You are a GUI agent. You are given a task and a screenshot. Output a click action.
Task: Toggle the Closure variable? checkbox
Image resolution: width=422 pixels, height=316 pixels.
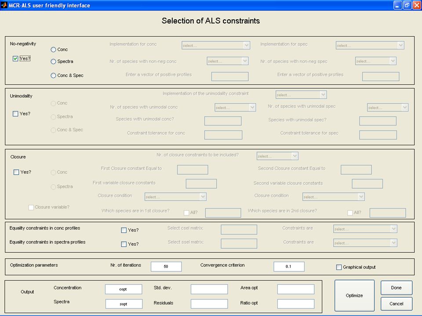(x=31, y=207)
